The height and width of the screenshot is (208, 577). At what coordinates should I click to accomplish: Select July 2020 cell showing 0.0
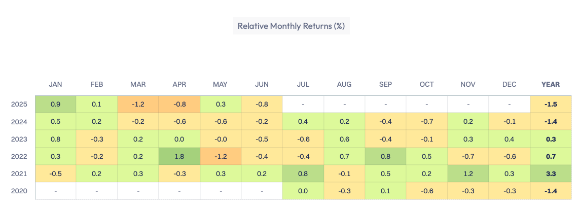click(303, 191)
